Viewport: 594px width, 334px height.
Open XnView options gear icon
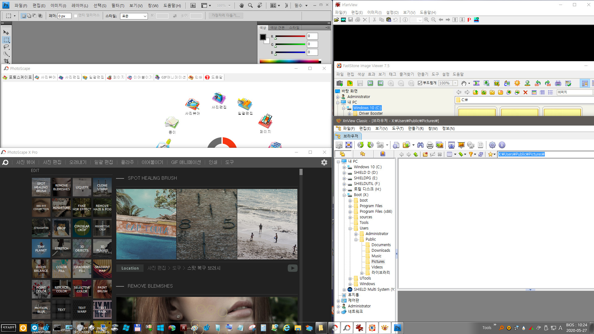(x=492, y=145)
